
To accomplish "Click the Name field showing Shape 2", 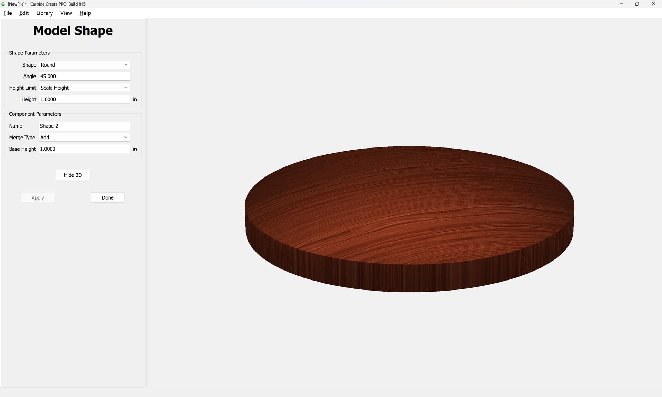I will click(x=84, y=126).
